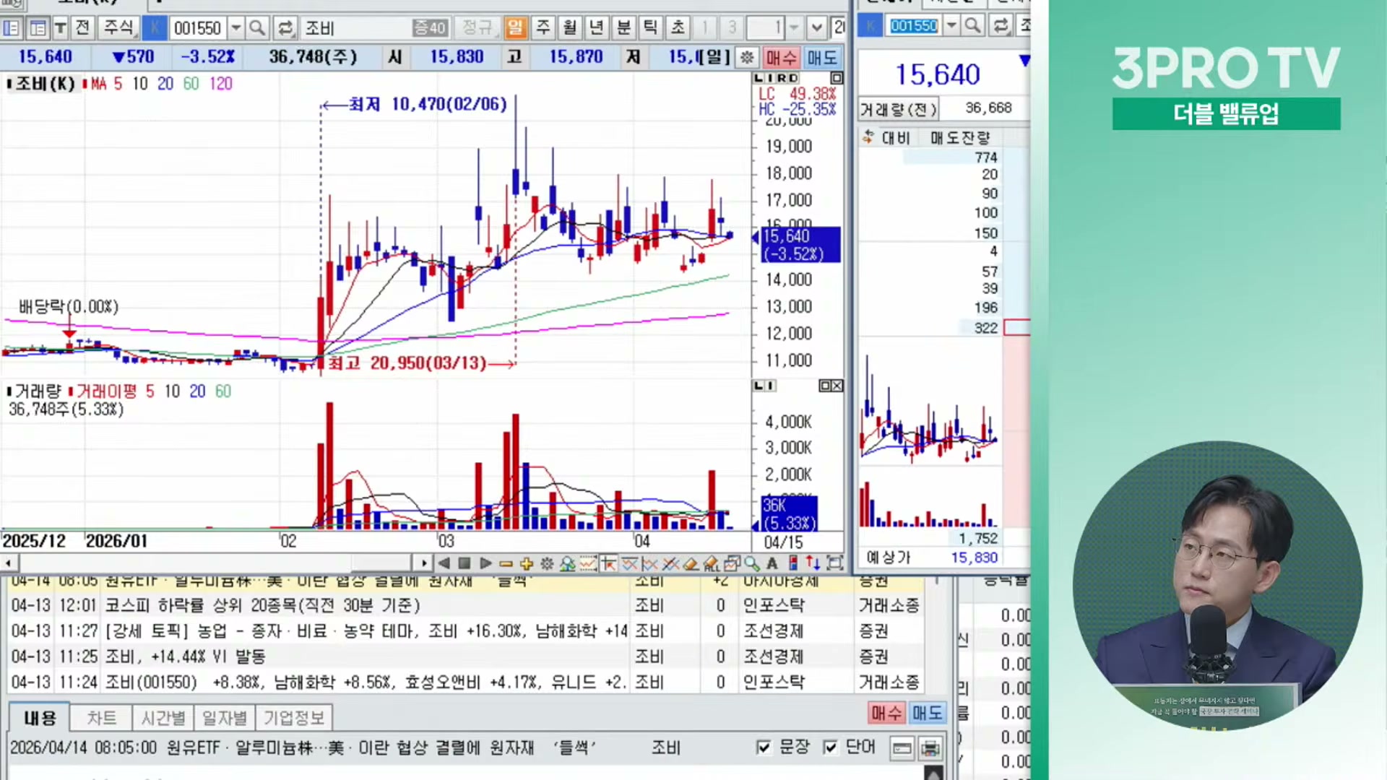The image size is (1387, 780).
Task: Open the right panel stock code dropdown
Action: [951, 25]
